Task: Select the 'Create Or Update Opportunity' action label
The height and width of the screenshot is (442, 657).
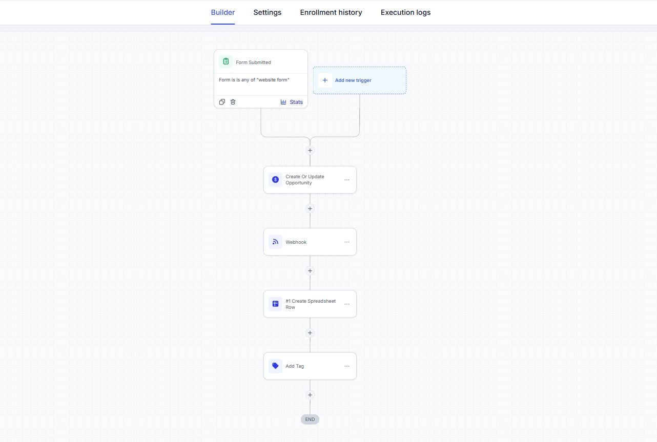Action: (x=305, y=180)
